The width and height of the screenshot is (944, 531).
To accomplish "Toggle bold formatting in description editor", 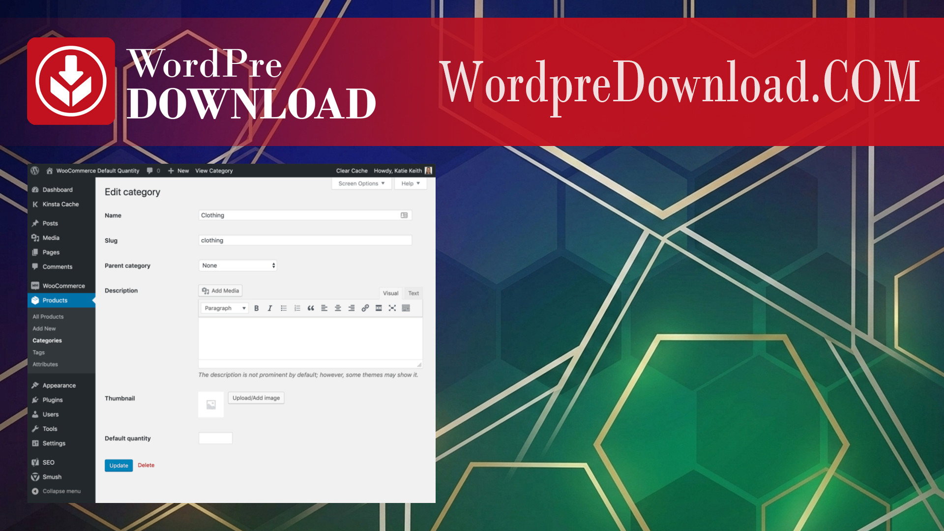I will click(256, 308).
